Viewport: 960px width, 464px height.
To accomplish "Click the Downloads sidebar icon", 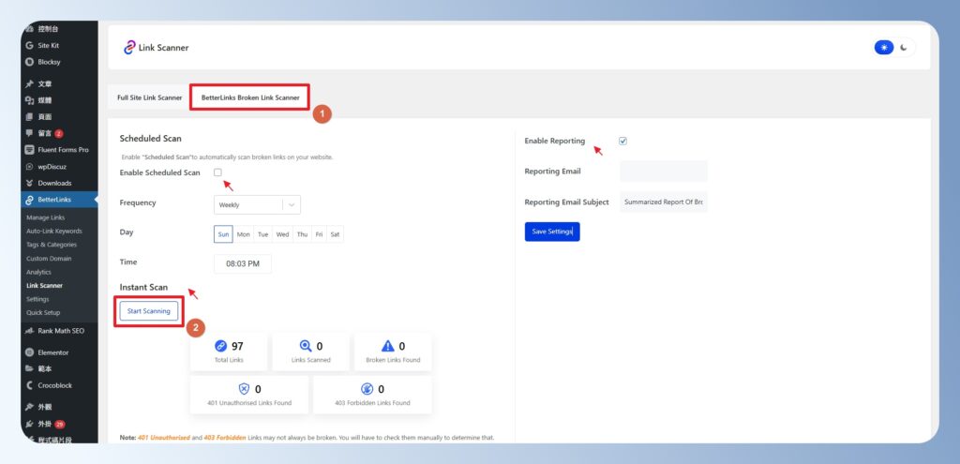I will 29,183.
